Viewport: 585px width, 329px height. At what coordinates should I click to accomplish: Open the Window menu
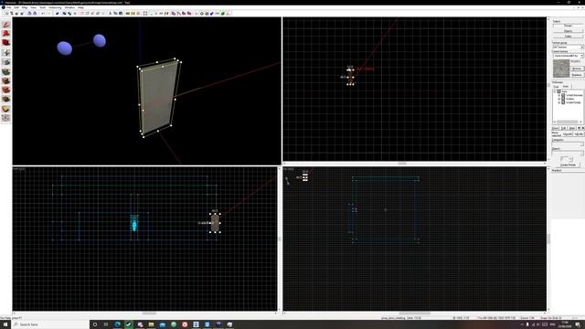69,7
